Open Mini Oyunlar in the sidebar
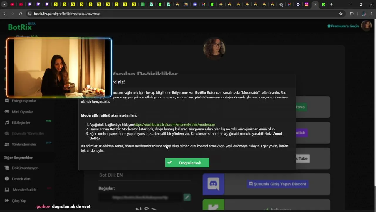The width and height of the screenshot is (376, 212). coord(22,112)
